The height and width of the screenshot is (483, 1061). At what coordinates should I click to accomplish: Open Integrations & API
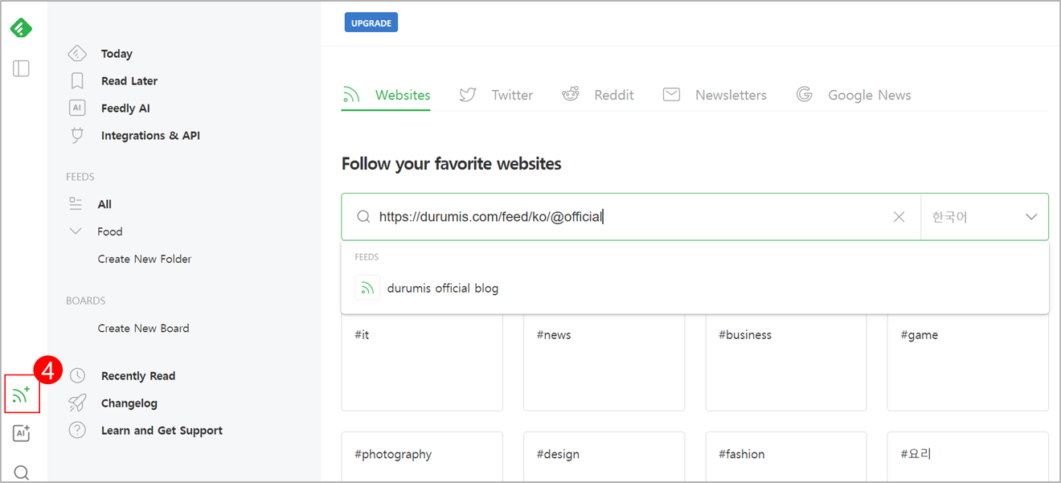point(150,136)
